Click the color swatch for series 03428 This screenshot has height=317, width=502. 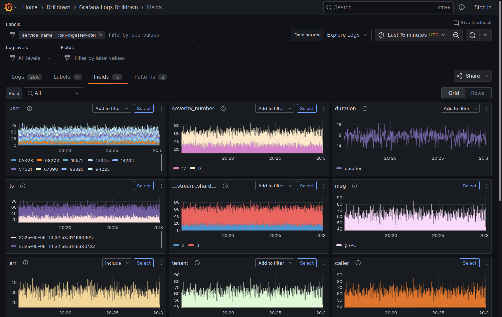click(x=14, y=160)
